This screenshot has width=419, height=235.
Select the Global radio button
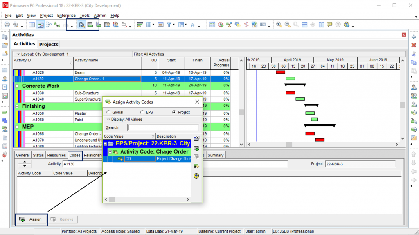click(x=108, y=112)
